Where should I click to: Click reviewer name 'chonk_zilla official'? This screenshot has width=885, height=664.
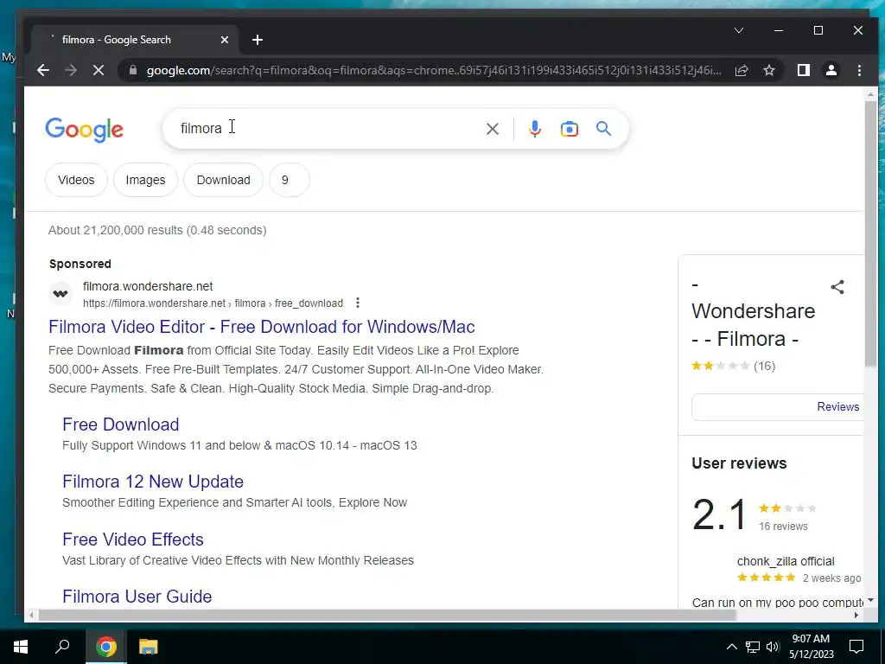click(x=785, y=562)
